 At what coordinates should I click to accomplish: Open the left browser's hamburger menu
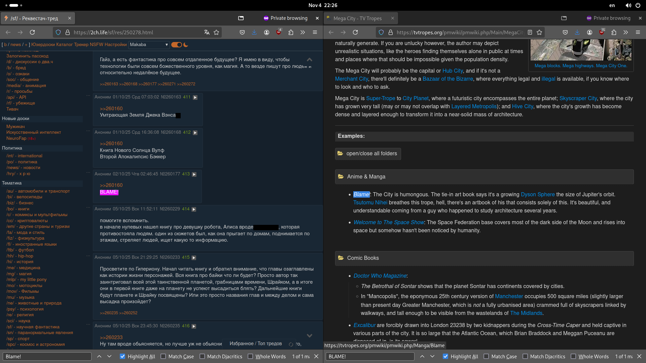point(315,32)
